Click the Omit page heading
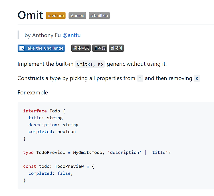214x196 pixels. pos(30,15)
